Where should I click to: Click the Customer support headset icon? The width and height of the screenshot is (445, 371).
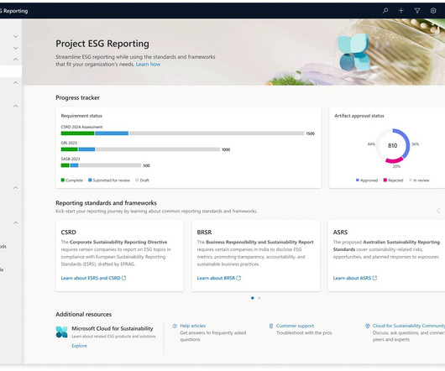click(x=271, y=326)
